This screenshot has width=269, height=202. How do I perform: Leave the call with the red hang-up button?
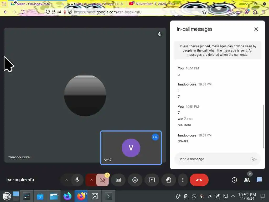click(x=199, y=180)
